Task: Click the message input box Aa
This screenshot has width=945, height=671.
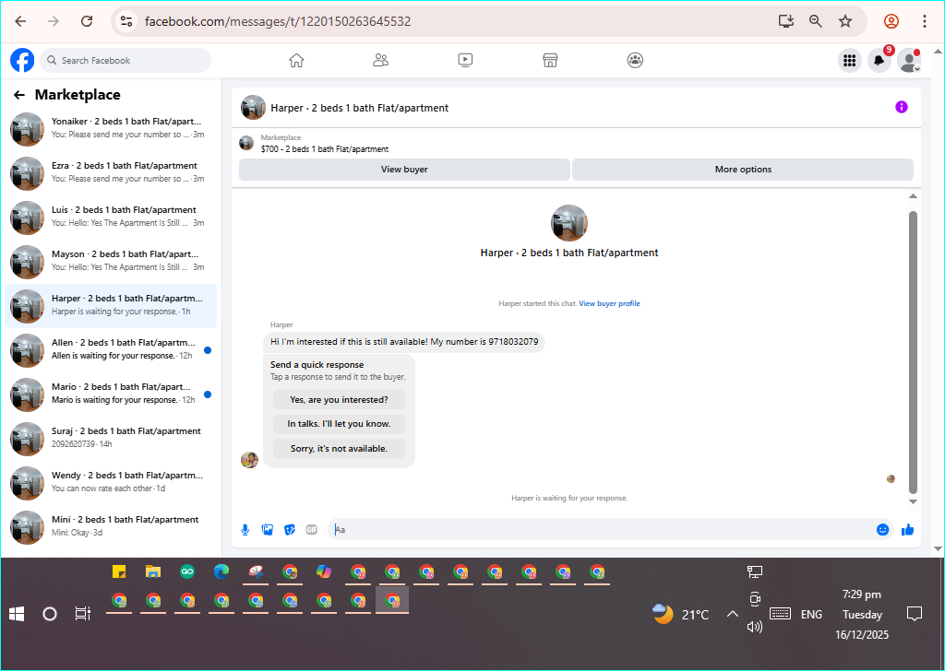Action: (x=603, y=530)
